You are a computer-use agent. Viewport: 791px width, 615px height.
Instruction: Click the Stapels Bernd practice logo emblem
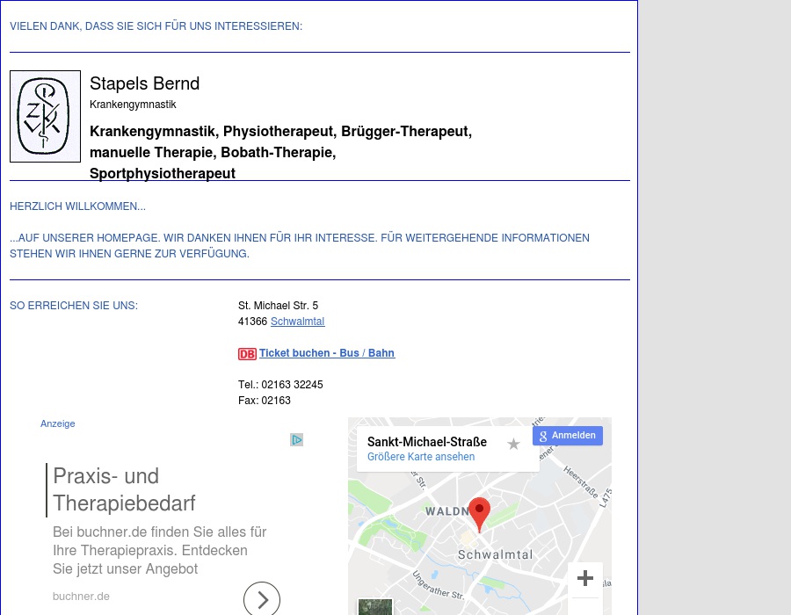coord(45,116)
